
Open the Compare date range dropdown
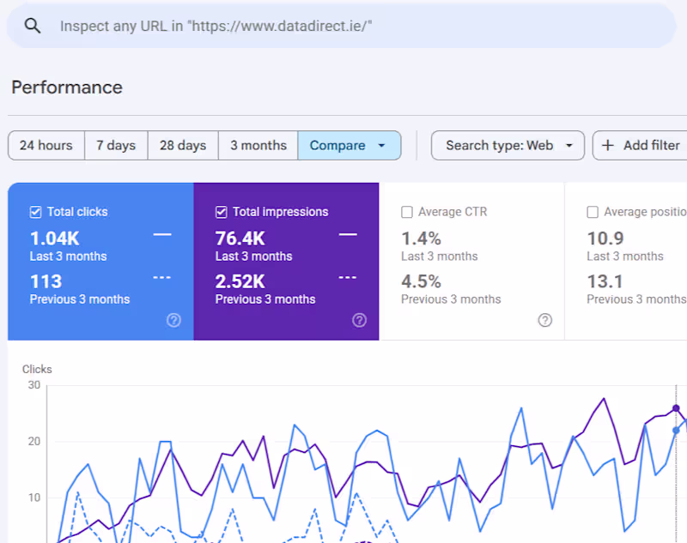pos(350,145)
